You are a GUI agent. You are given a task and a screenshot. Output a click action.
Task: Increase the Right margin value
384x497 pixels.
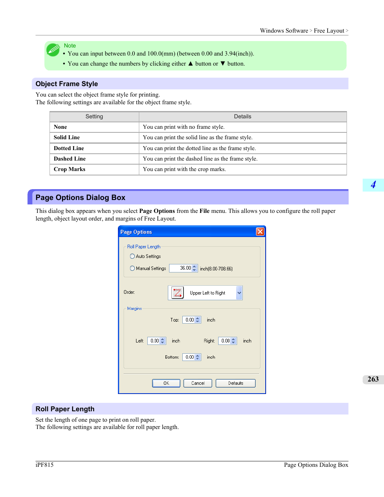coord(233,339)
